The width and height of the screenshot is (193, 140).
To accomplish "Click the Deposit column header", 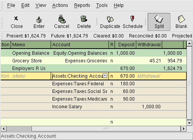I will click(126, 45).
